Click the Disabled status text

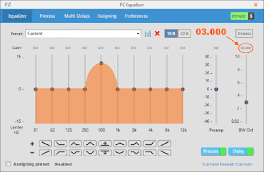tap(63, 164)
